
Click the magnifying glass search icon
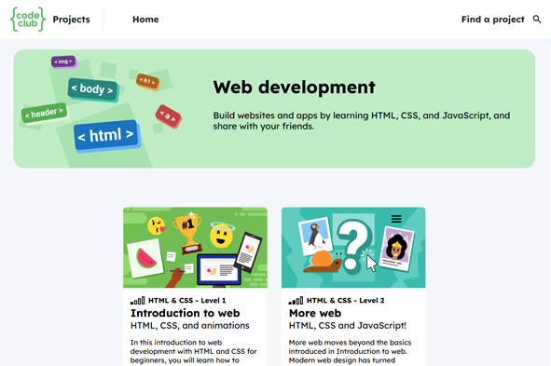(x=537, y=19)
